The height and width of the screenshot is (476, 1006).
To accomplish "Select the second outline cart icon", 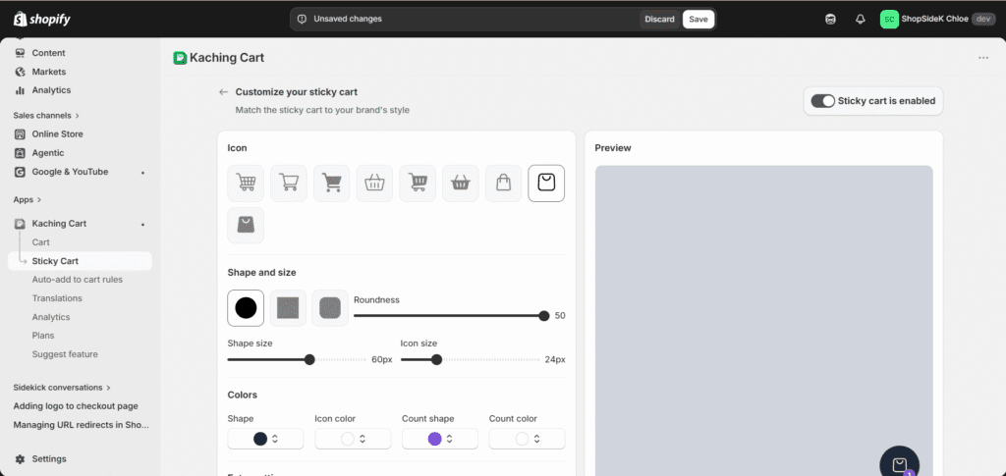I will click(289, 184).
